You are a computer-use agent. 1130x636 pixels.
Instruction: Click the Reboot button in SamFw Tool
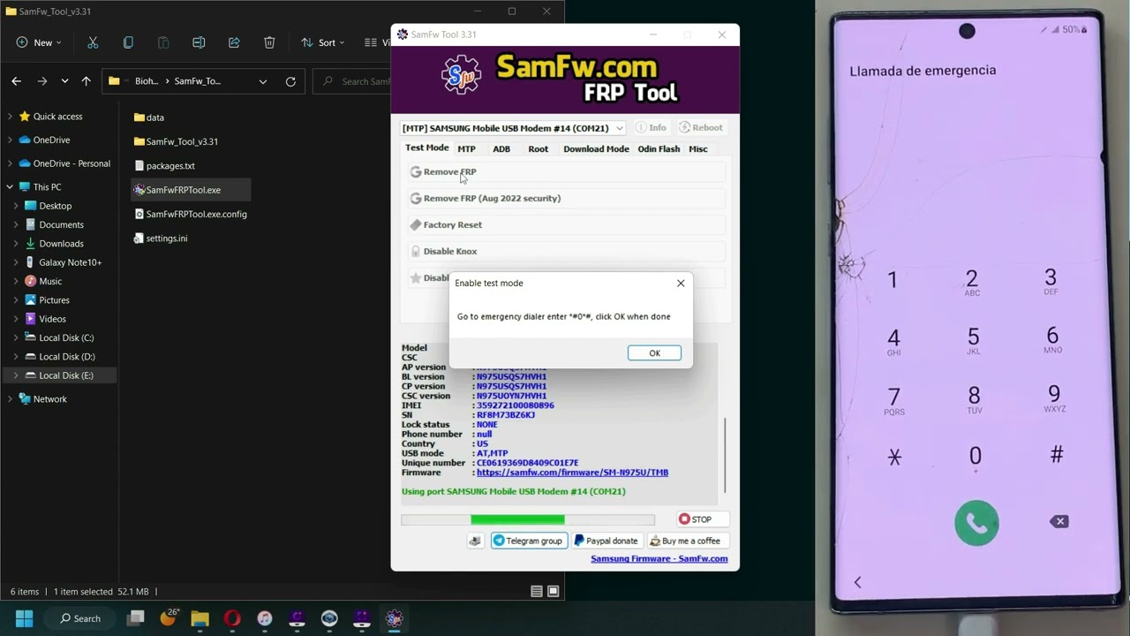(701, 128)
